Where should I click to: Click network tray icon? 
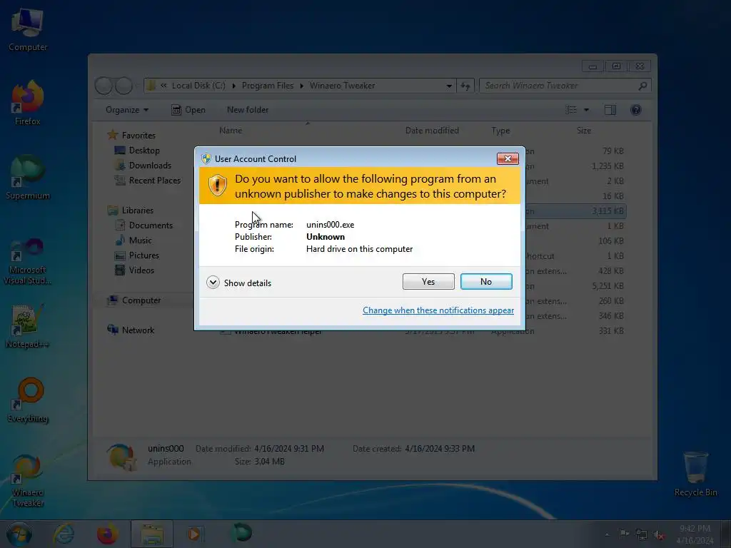point(642,534)
